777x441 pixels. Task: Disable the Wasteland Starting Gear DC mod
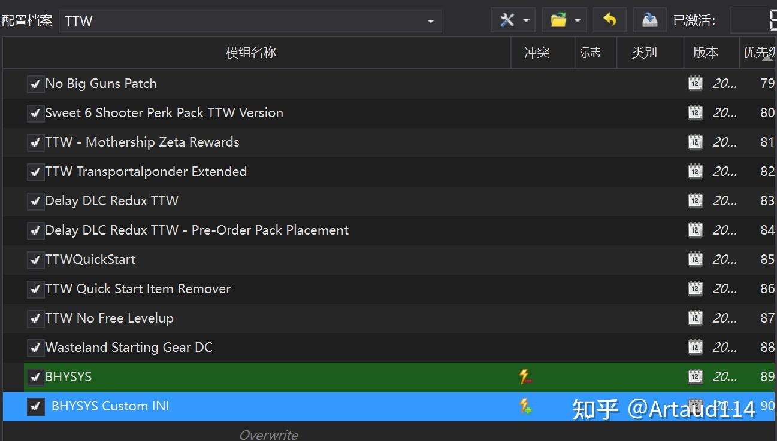click(35, 347)
